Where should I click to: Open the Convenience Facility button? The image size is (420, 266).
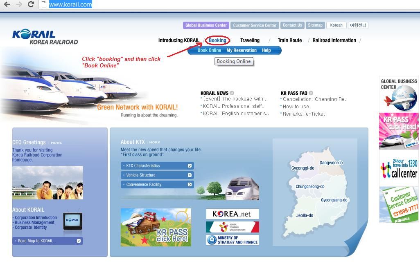coord(157,184)
